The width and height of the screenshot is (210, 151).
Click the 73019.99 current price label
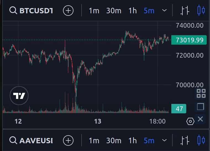[189, 40]
